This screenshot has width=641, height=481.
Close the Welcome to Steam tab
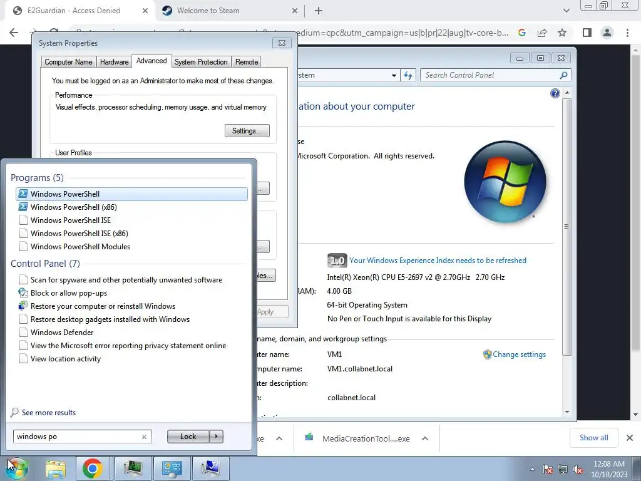pyautogui.click(x=295, y=11)
